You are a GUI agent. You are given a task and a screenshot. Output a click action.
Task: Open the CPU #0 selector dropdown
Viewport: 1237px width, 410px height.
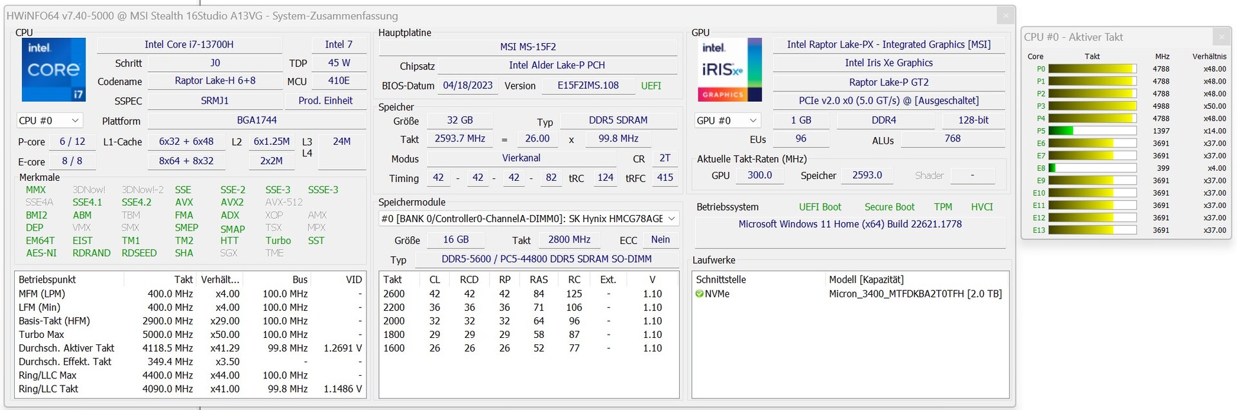point(50,120)
